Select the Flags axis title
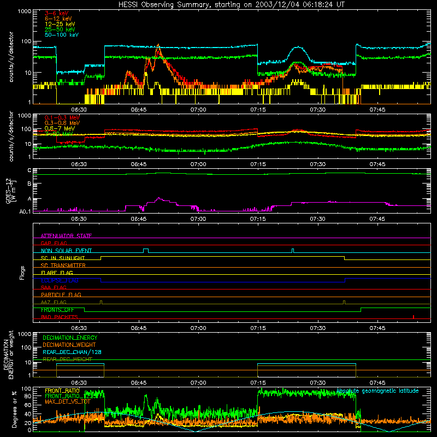The image size is (437, 437). tap(22, 273)
